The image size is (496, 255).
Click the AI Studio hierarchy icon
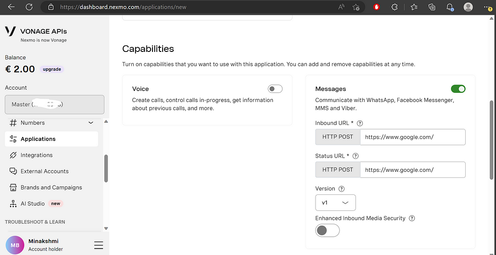[13, 204]
